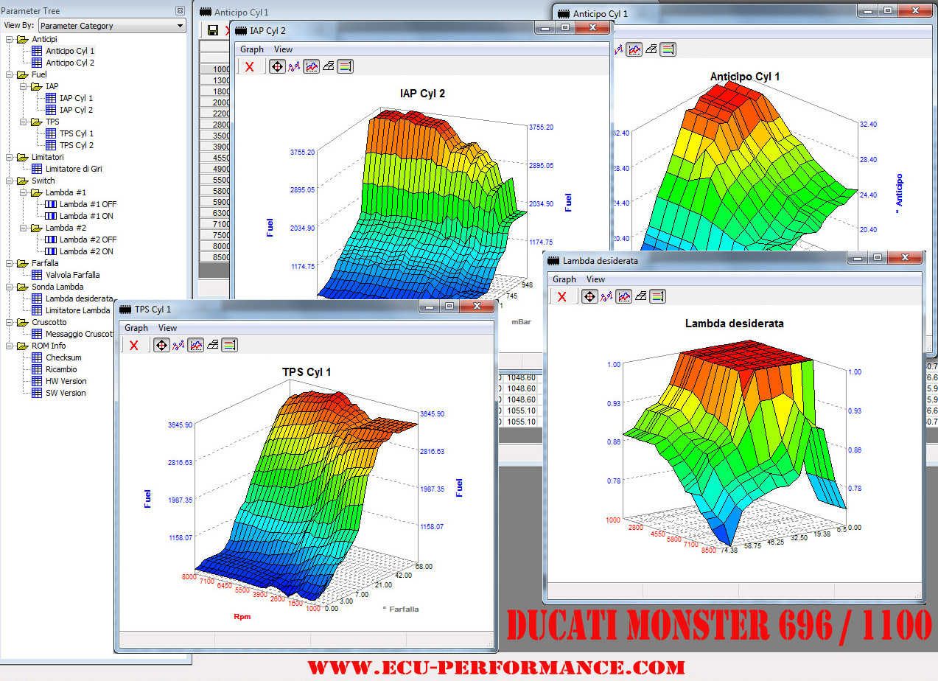
Task: Open IAP Cyl 1 map from the tree
Action: (77, 98)
